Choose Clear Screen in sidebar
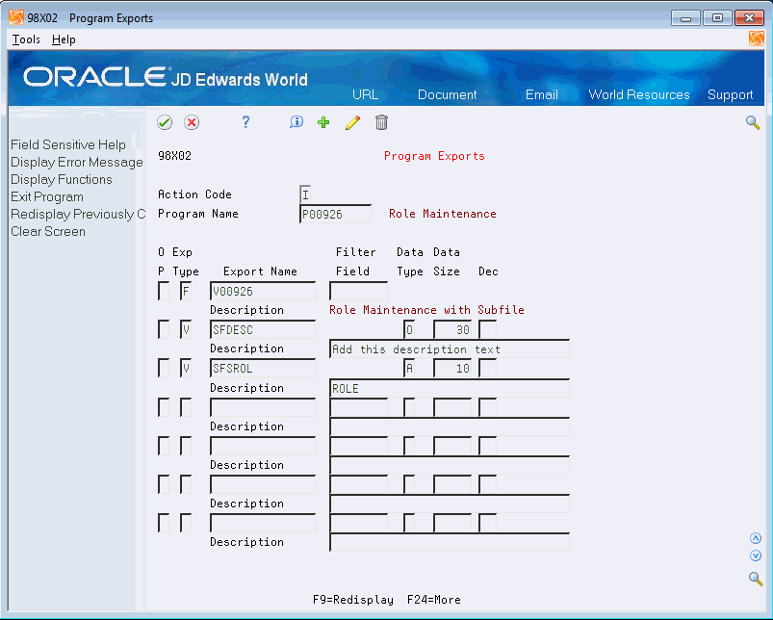The height and width of the screenshot is (620, 773). point(48,231)
